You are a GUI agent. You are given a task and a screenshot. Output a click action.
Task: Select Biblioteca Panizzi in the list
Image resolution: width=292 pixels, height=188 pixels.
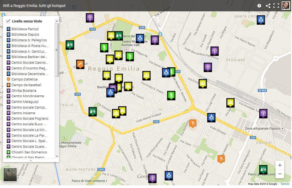coord(25,29)
